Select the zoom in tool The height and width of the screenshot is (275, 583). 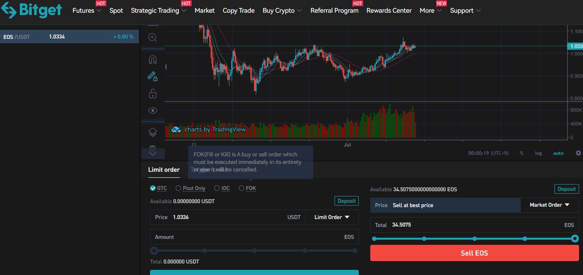[x=153, y=37]
